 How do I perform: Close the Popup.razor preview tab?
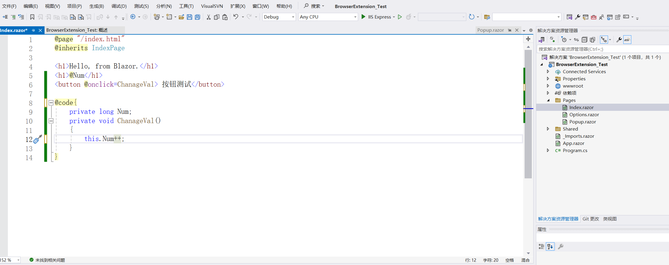[517, 30]
